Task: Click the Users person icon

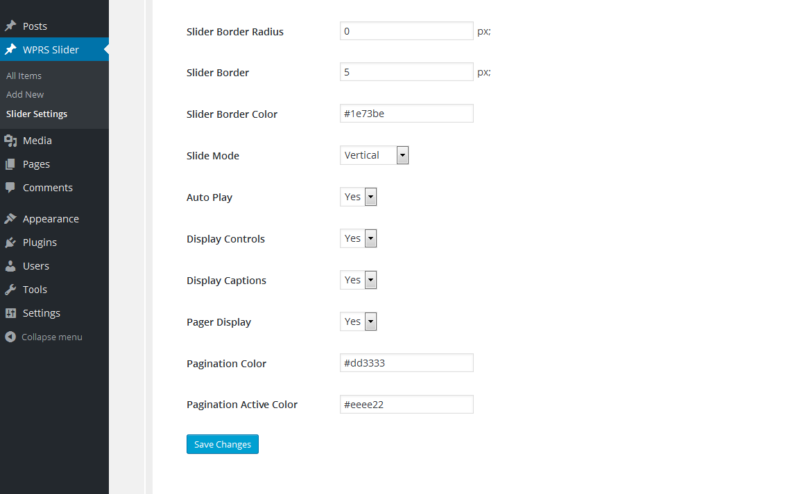Action: 10,265
